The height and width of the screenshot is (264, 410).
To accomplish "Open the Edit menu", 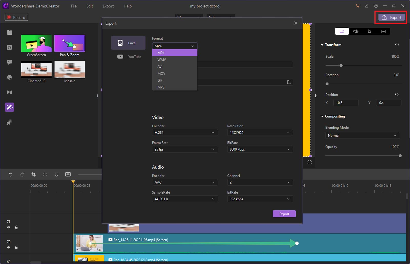I will (x=89, y=6).
